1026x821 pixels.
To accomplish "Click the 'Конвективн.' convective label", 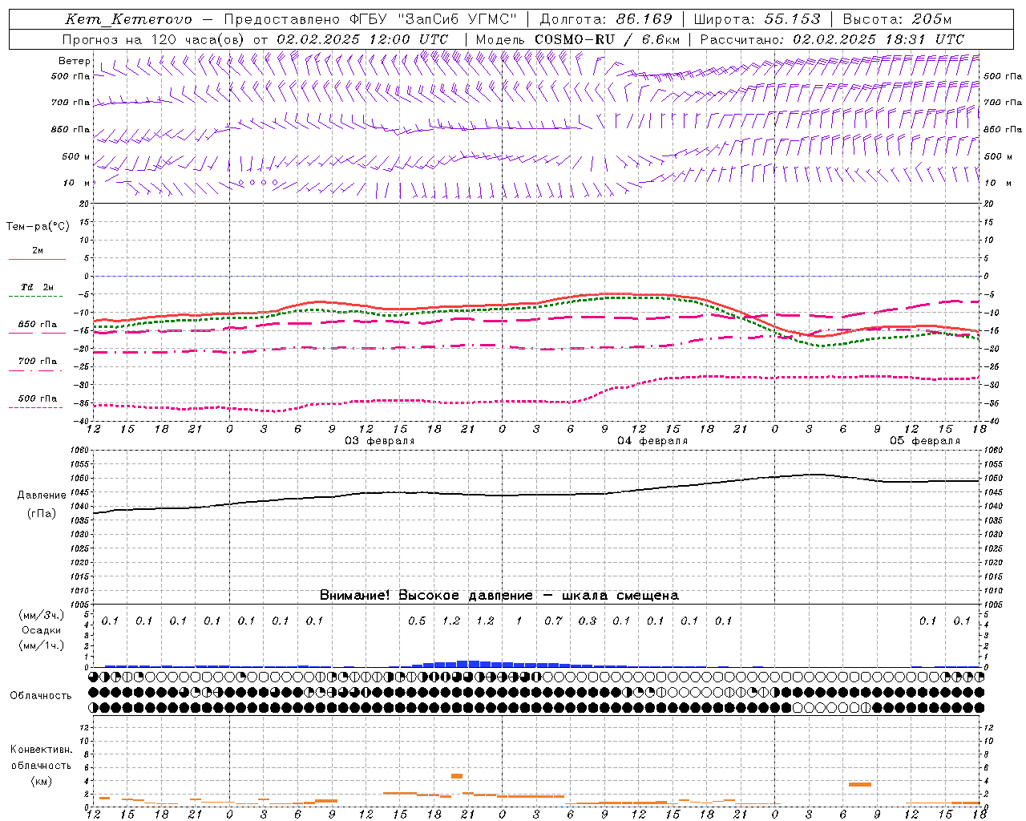I will (x=41, y=750).
